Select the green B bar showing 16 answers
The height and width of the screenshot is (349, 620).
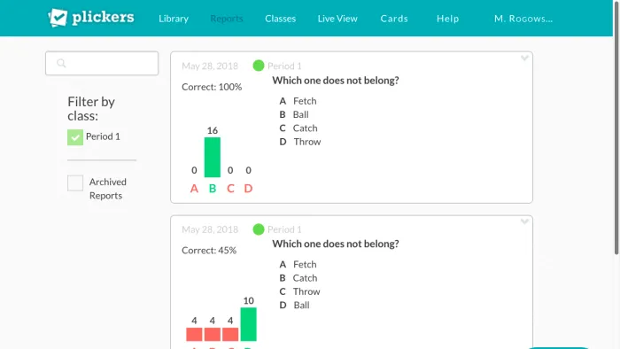tap(213, 158)
